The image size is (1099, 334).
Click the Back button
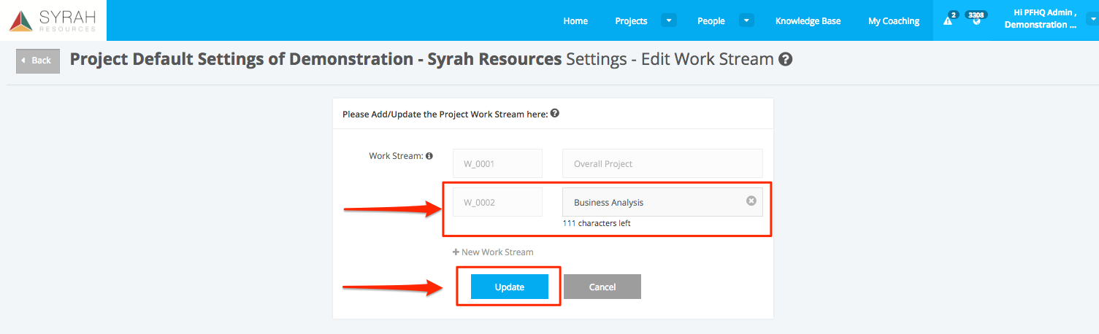coord(38,61)
